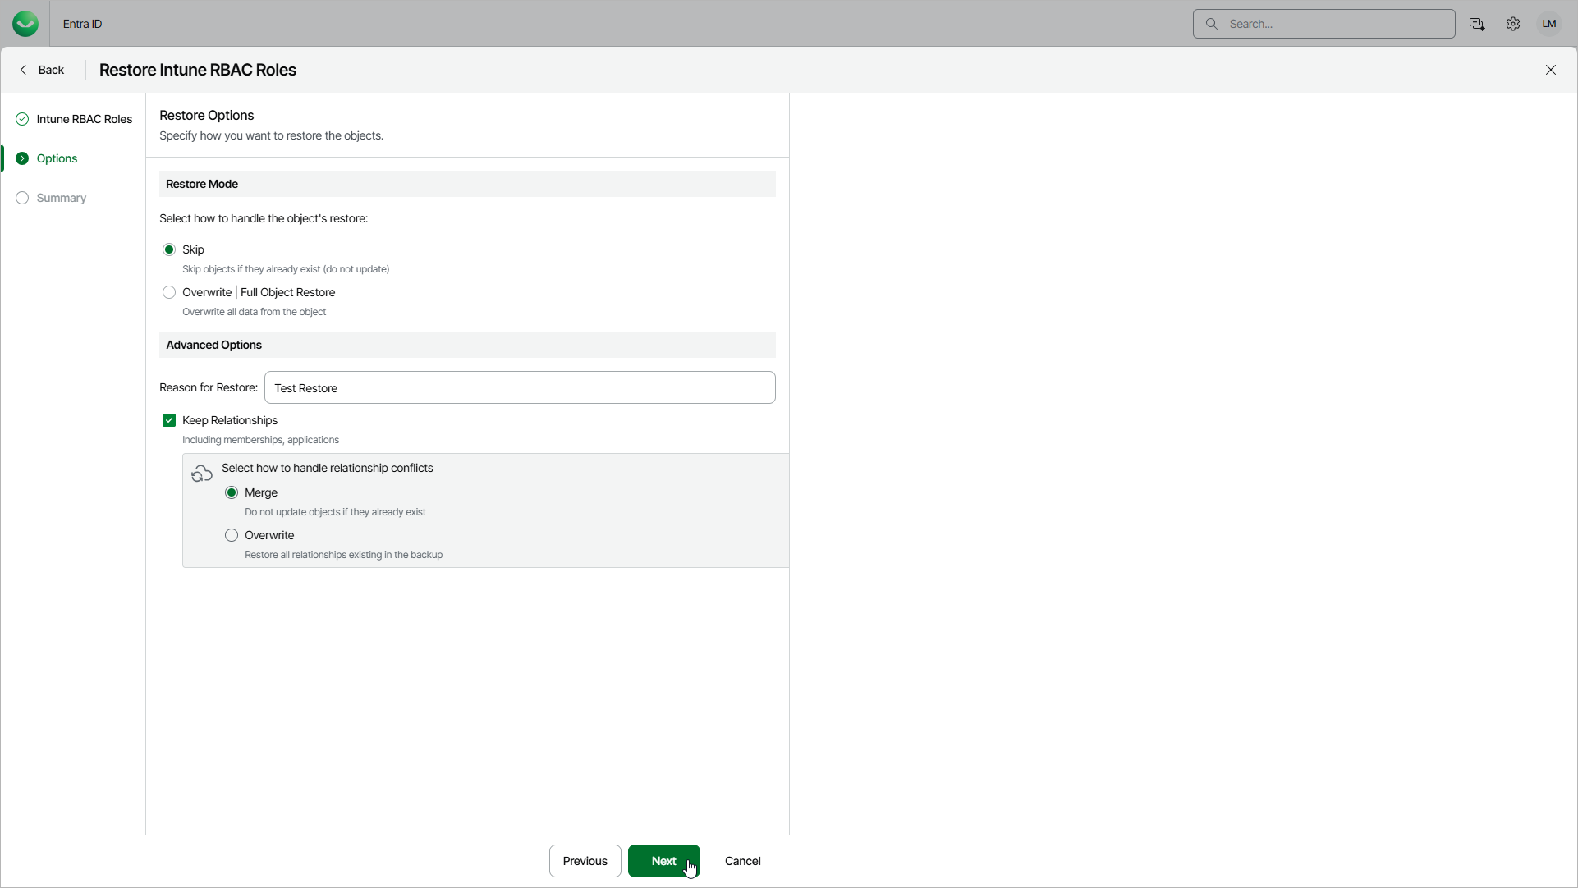The image size is (1578, 888).
Task: Uncheck the Keep Relationships checkbox
Action: [169, 420]
